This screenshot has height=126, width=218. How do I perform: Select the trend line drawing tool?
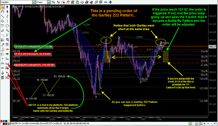(x=2, y=16)
